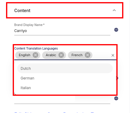Clear all selected translation languages

(113, 55)
